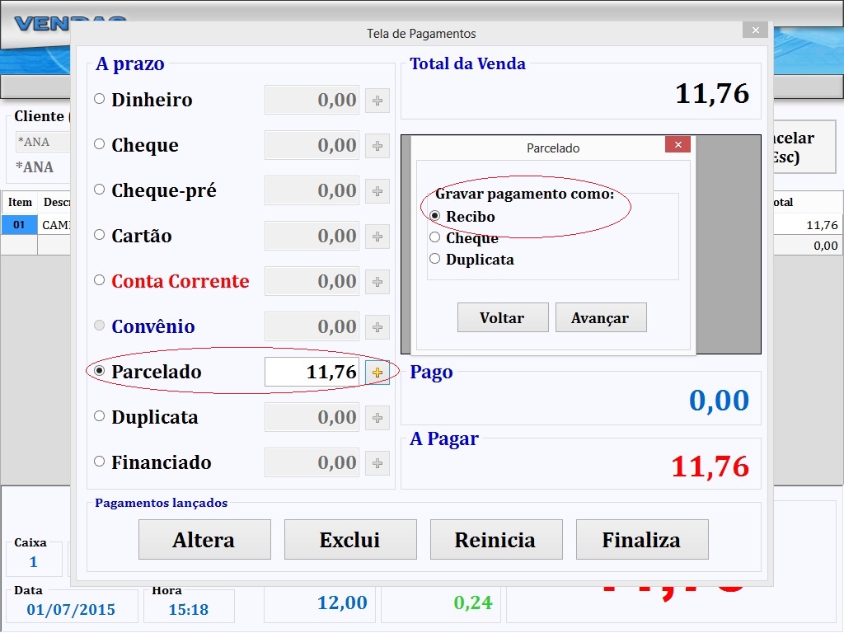Screen dimensions: 844x633
Task: Click the Parcelado amount input field
Action: pyautogui.click(x=312, y=372)
